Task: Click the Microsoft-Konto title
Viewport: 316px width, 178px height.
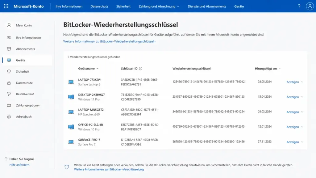Action: pyautogui.click(x=29, y=6)
